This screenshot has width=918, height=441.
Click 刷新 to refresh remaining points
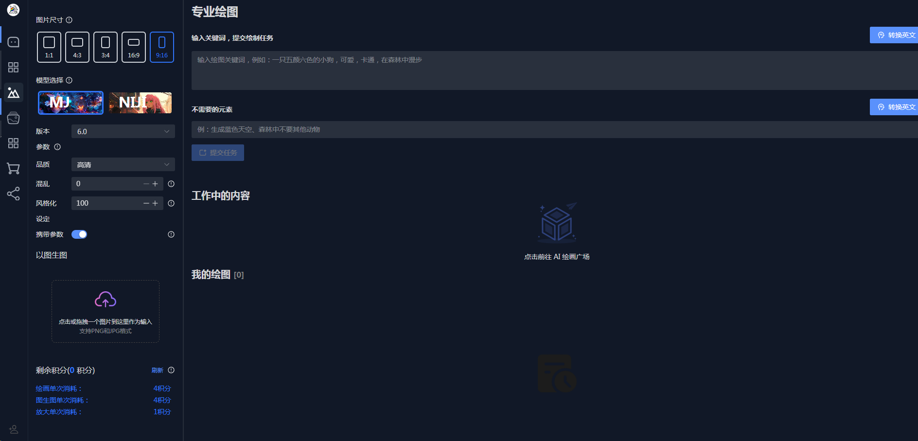point(157,370)
